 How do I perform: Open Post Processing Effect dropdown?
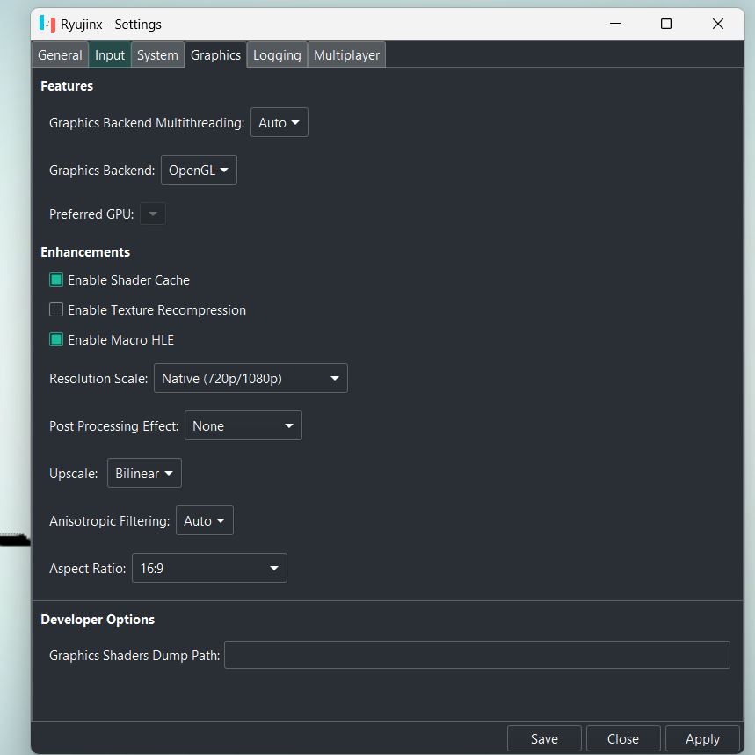click(x=243, y=426)
